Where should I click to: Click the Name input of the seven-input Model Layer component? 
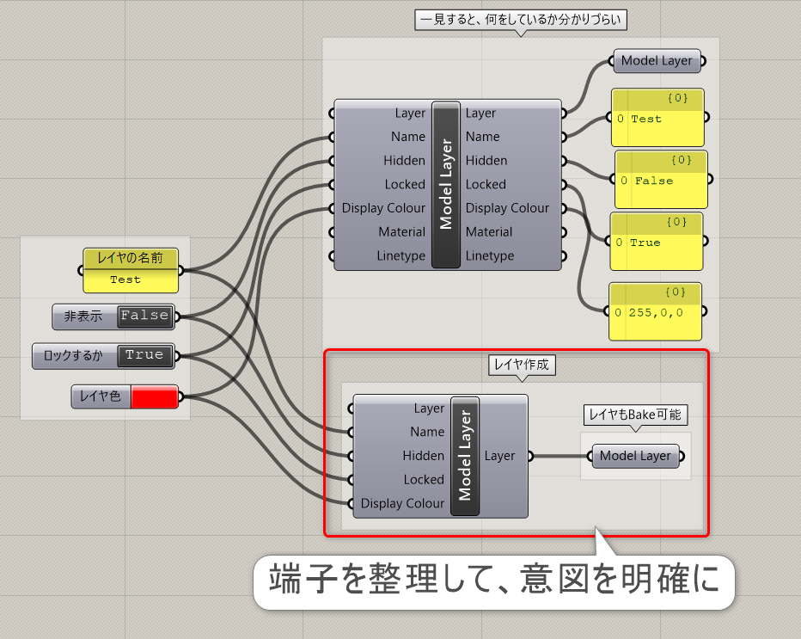tap(408, 137)
